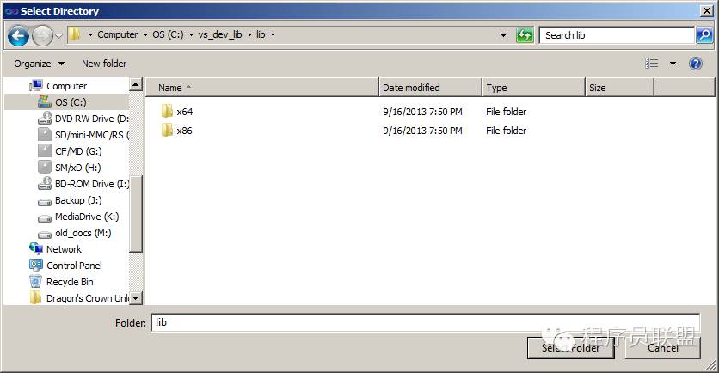Click the Recycle Bin icon
719x373 pixels.
(x=36, y=281)
